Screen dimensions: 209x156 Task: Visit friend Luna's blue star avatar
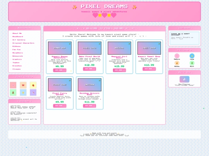tap(192, 56)
